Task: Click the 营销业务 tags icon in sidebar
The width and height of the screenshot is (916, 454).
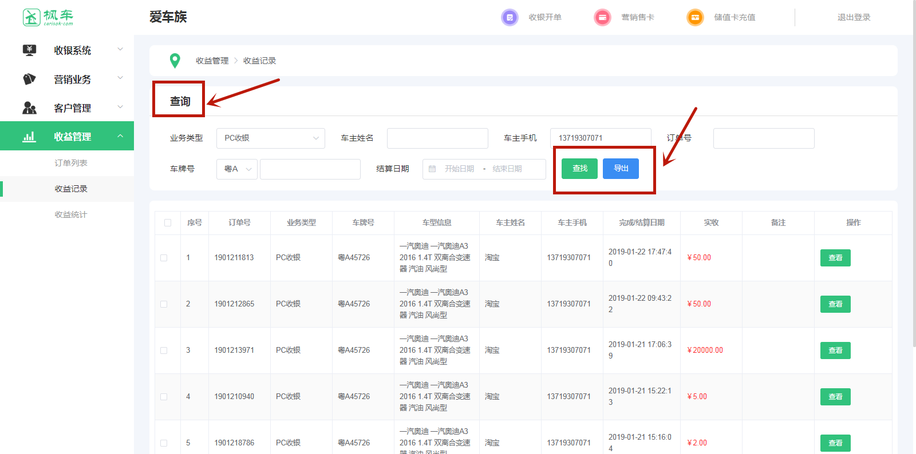Action: pyautogui.click(x=29, y=79)
